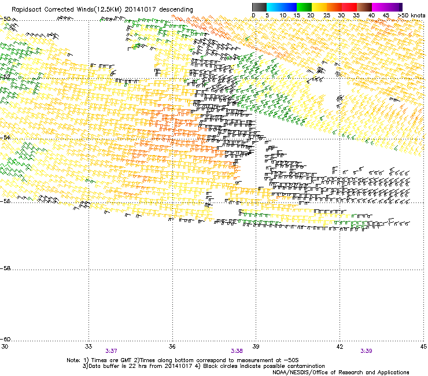This screenshot has width=428, height=376.
Task: Click the green 15-20 knots legend swatch
Action: coord(304,7)
